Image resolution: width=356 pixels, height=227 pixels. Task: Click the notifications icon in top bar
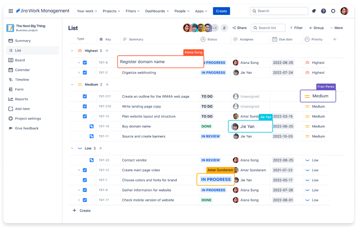click(314, 11)
